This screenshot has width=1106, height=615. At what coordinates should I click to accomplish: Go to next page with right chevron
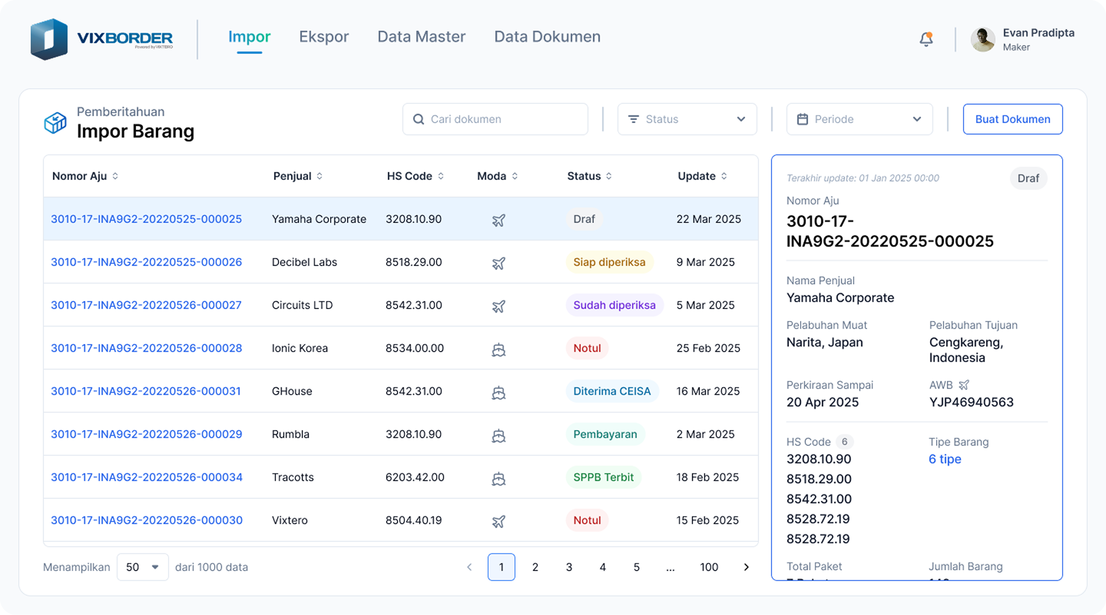(746, 567)
